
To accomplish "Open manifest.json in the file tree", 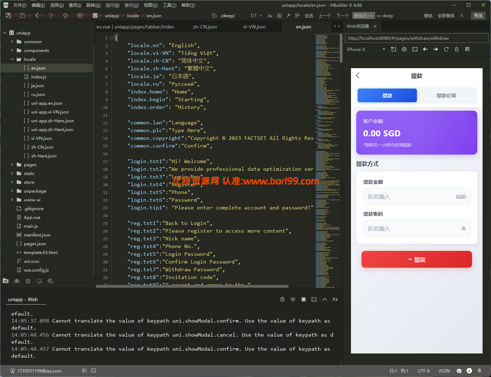I will click(x=37, y=235).
